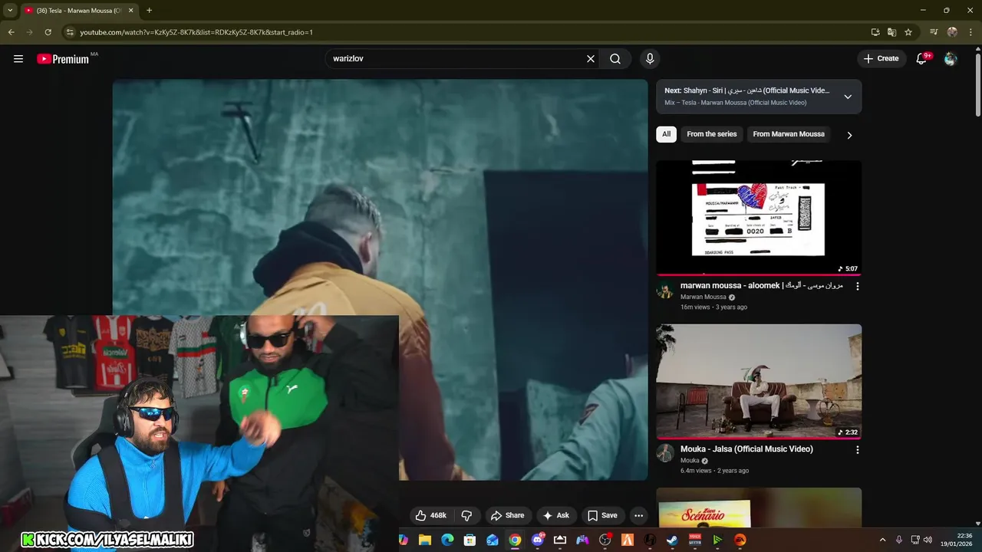Go back in browser history
This screenshot has width=982, height=552.
coord(11,32)
